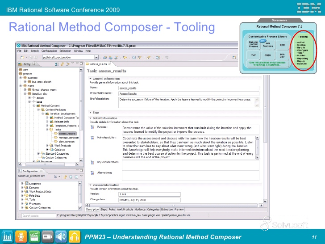The image size is (325, 244).
Task: Click the round Help icon in toolbar
Action: pos(134,58)
